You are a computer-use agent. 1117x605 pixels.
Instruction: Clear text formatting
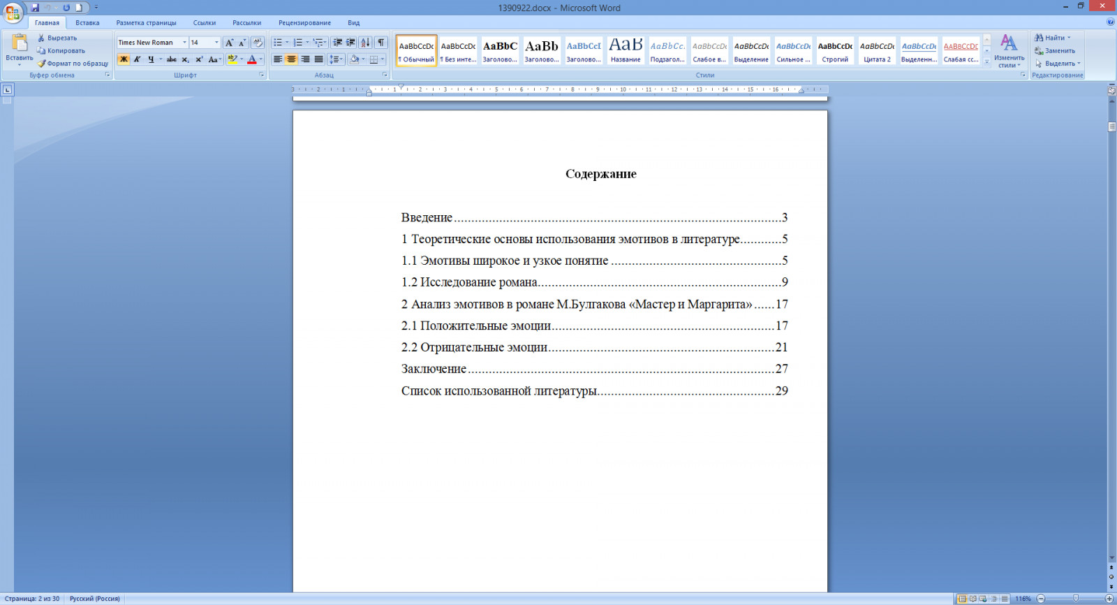pos(258,43)
